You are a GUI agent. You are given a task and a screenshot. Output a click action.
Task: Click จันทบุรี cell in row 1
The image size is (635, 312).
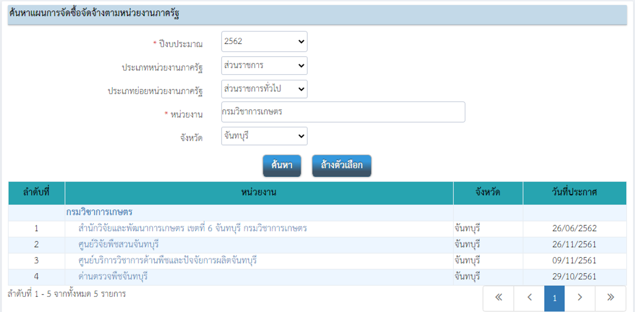click(488, 228)
